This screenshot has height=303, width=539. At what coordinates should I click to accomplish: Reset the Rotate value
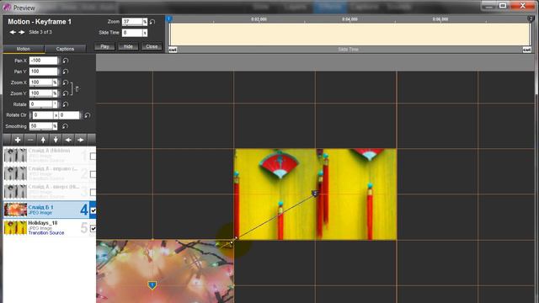coord(66,104)
